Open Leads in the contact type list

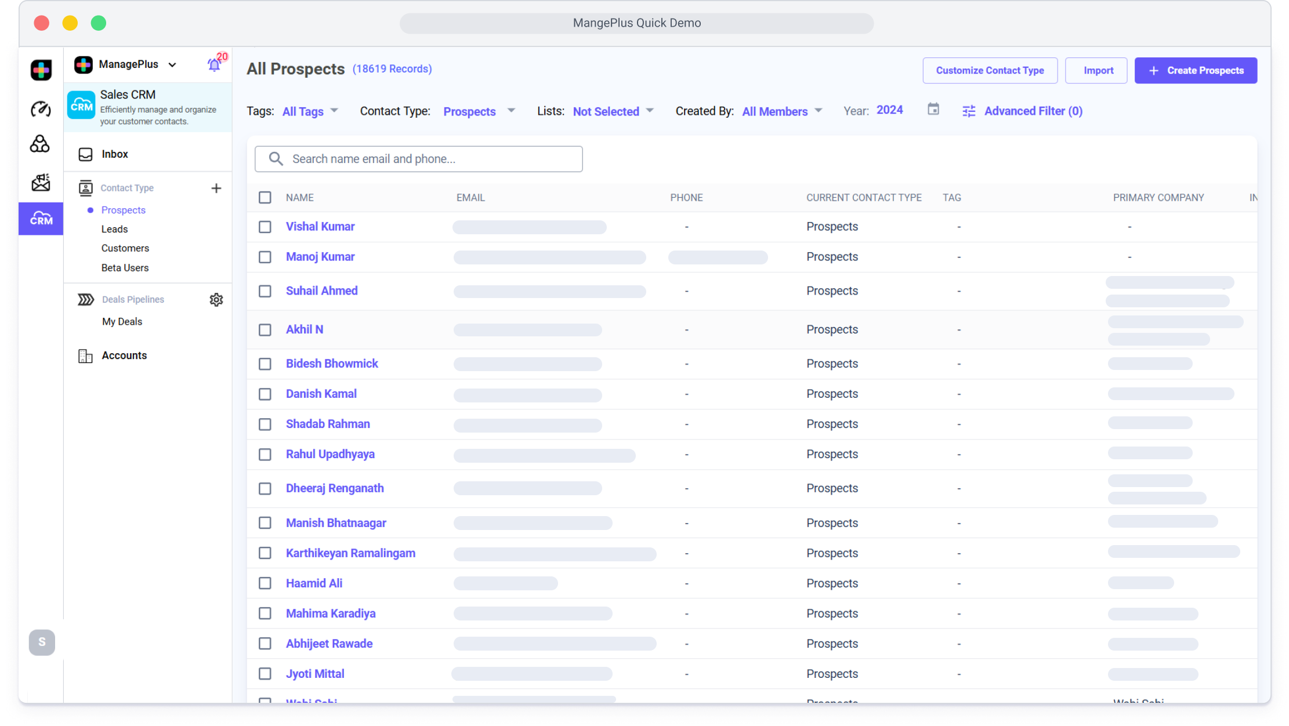tap(114, 229)
